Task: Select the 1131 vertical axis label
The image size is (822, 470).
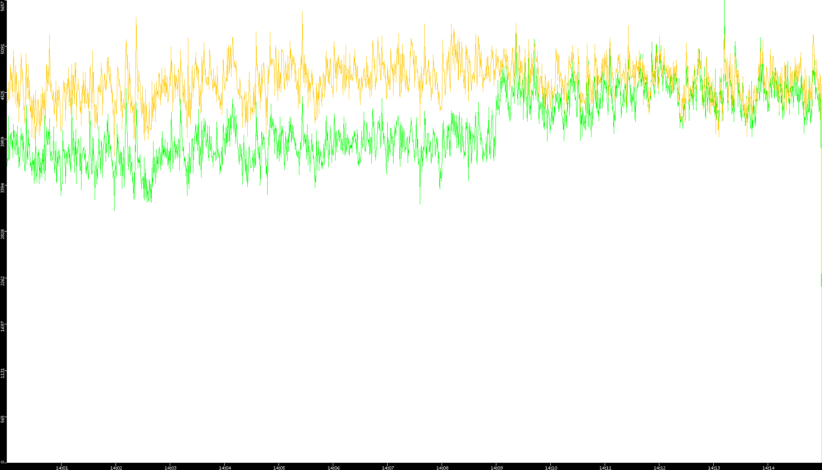Action: coord(3,374)
